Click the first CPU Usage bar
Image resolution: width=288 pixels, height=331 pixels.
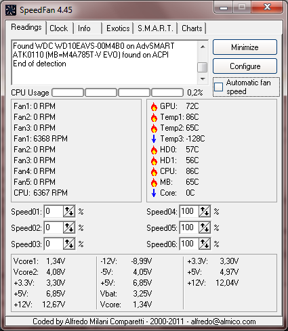coord(68,93)
